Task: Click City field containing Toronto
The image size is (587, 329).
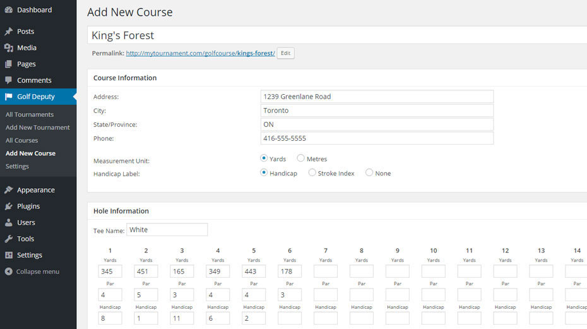Action: [x=377, y=111]
